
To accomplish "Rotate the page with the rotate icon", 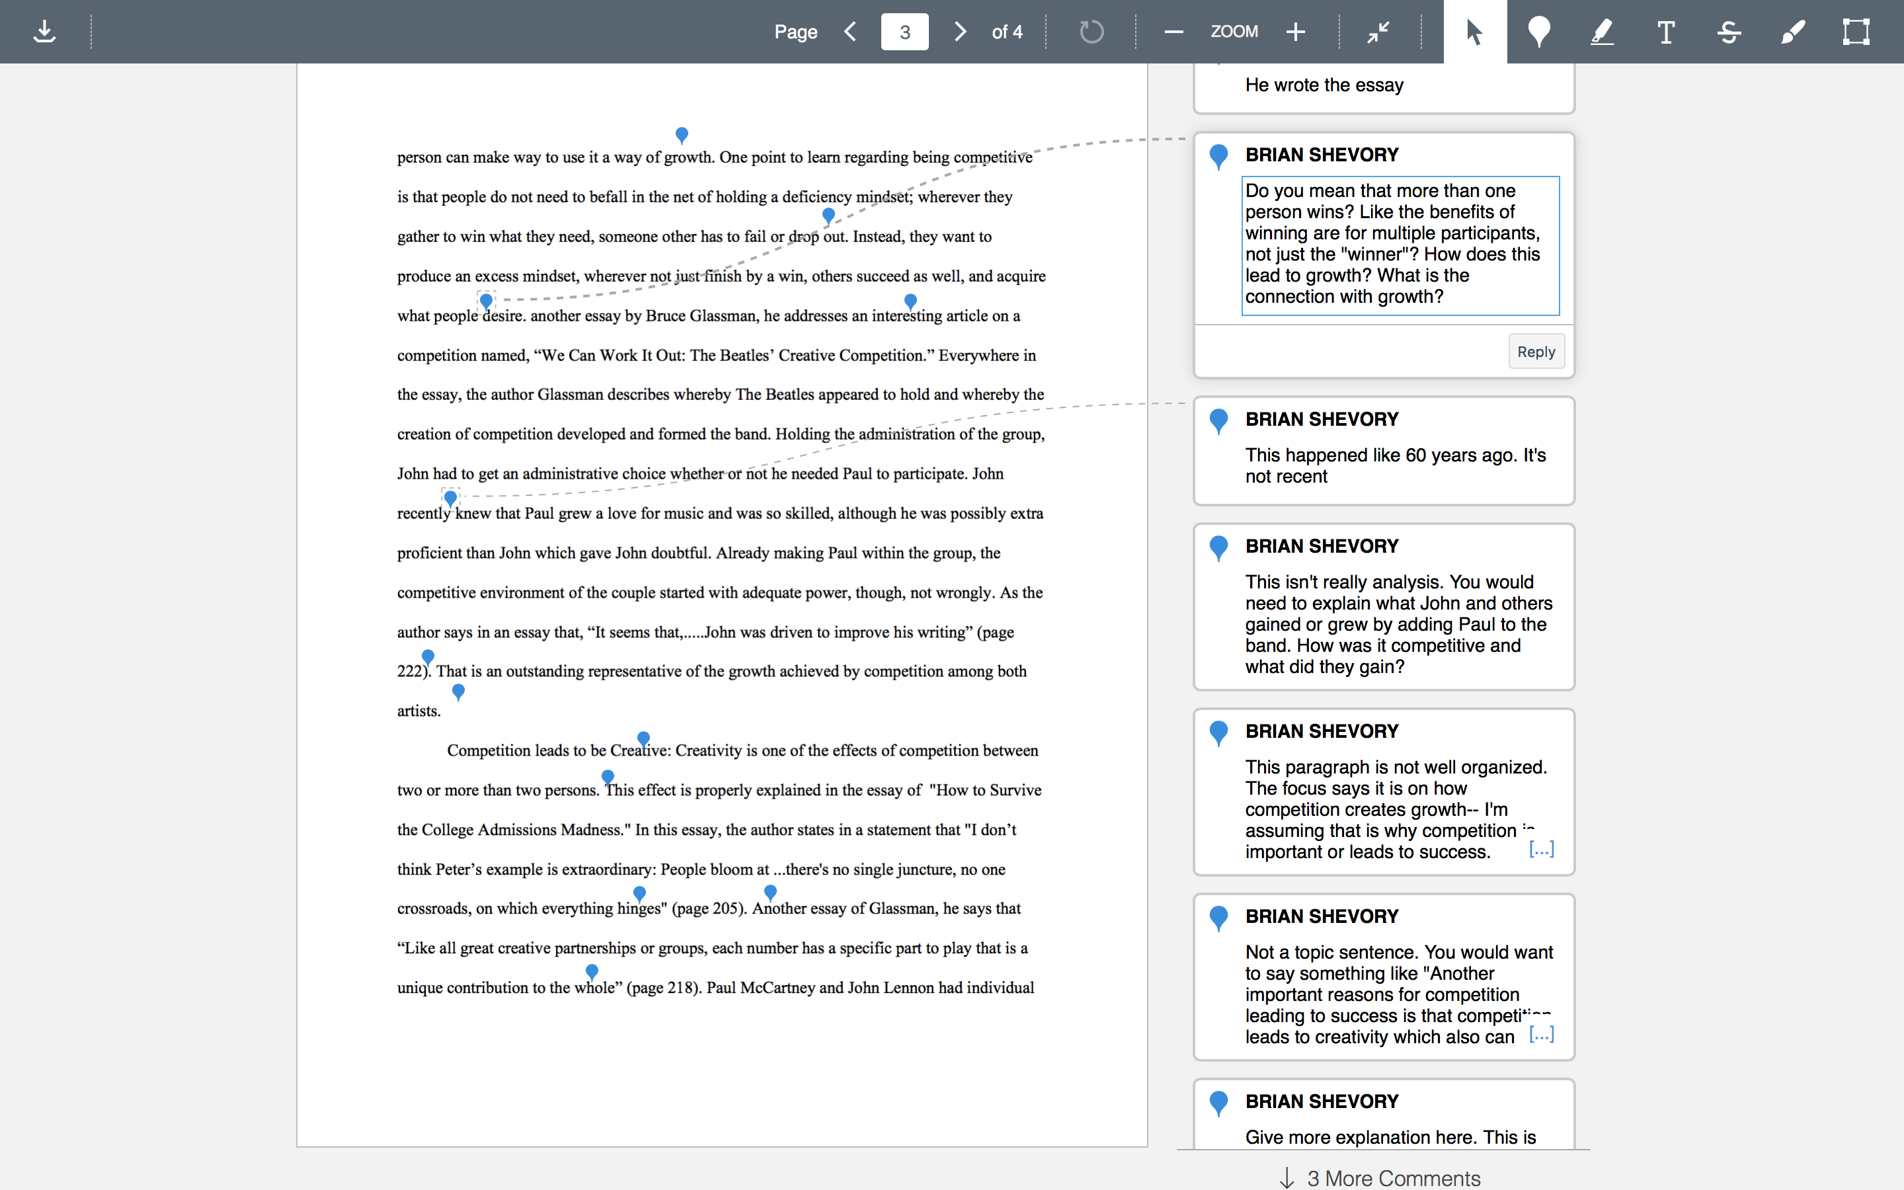I will [1091, 32].
